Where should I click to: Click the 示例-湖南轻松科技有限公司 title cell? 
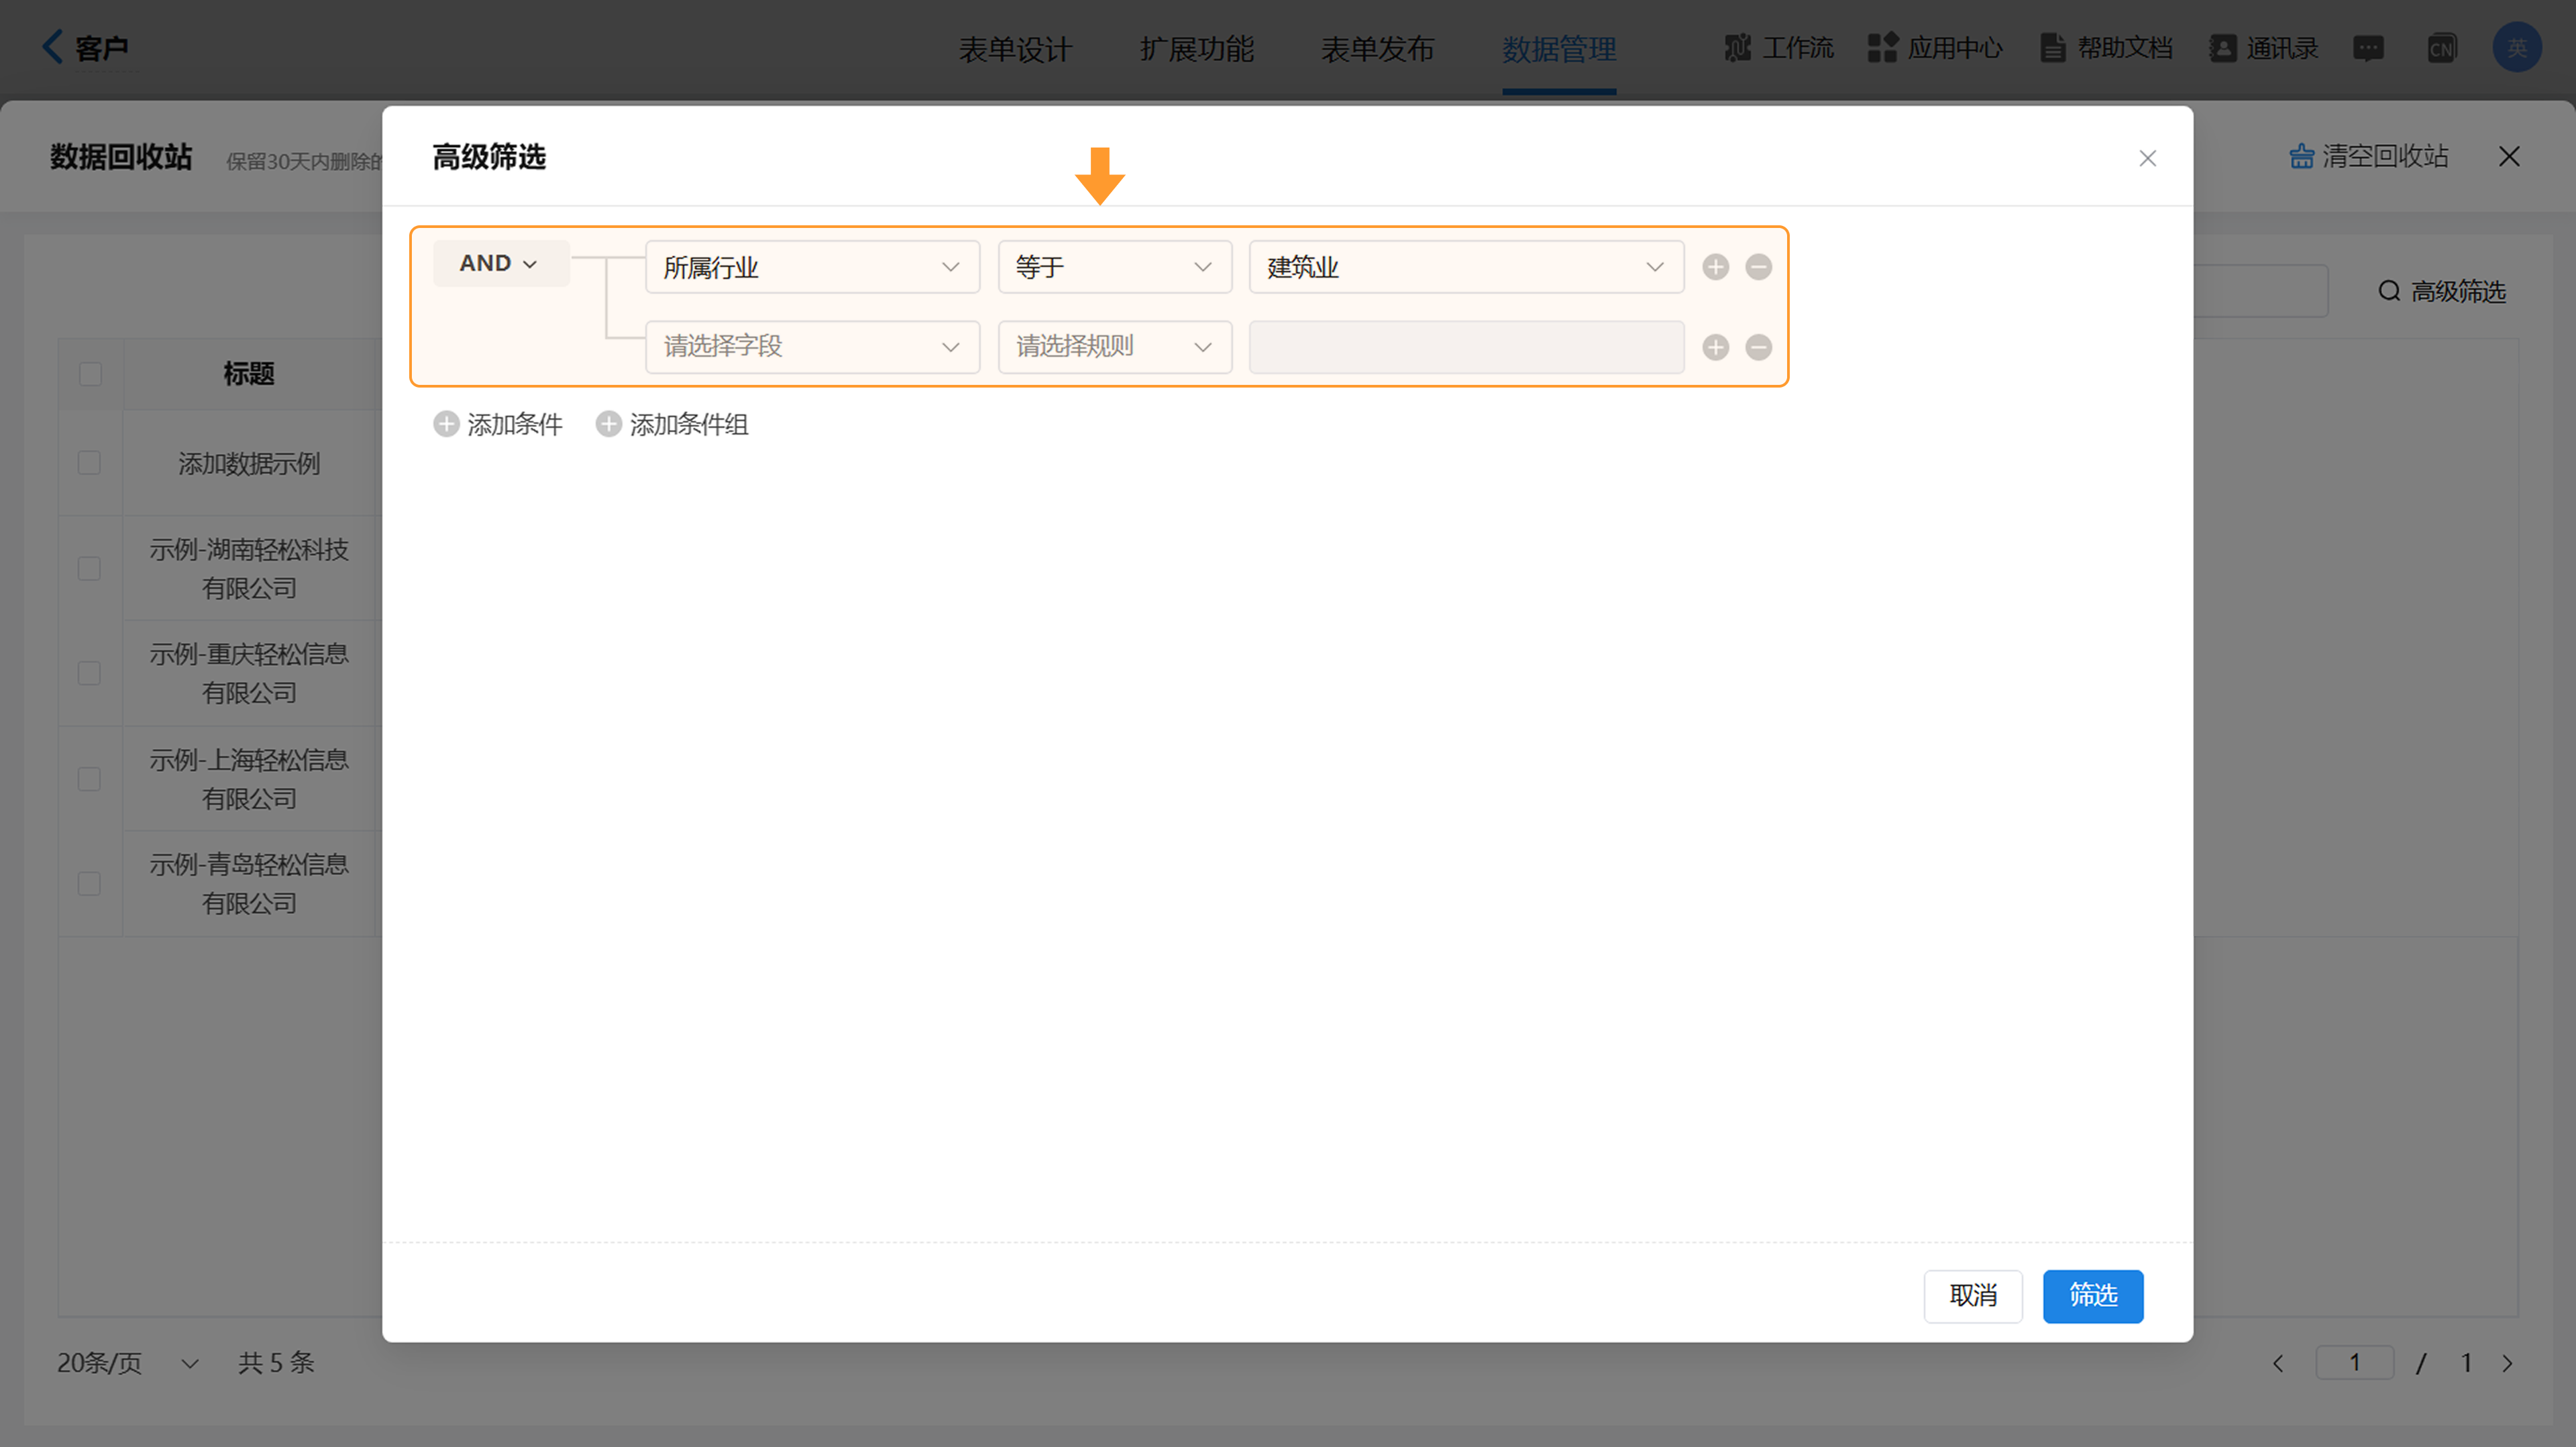point(249,568)
